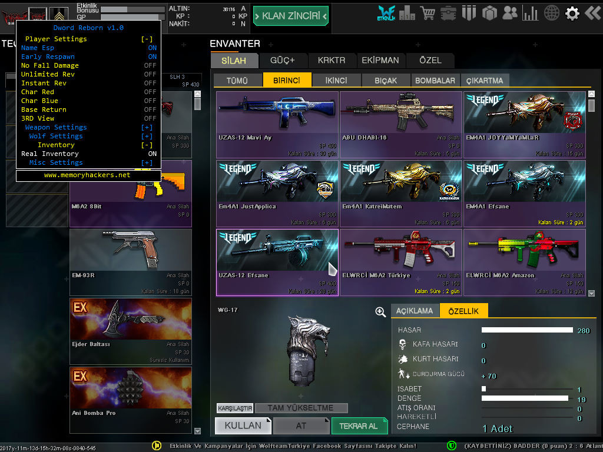Toggle Real Inventory setting
This screenshot has width=603, height=452.
88,154
